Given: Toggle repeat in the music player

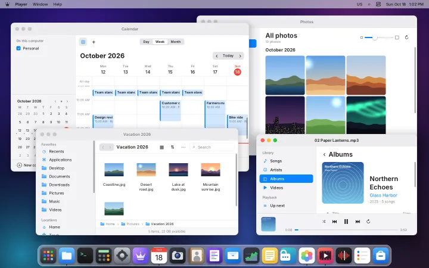Looking at the screenshot, I should coord(368,222).
